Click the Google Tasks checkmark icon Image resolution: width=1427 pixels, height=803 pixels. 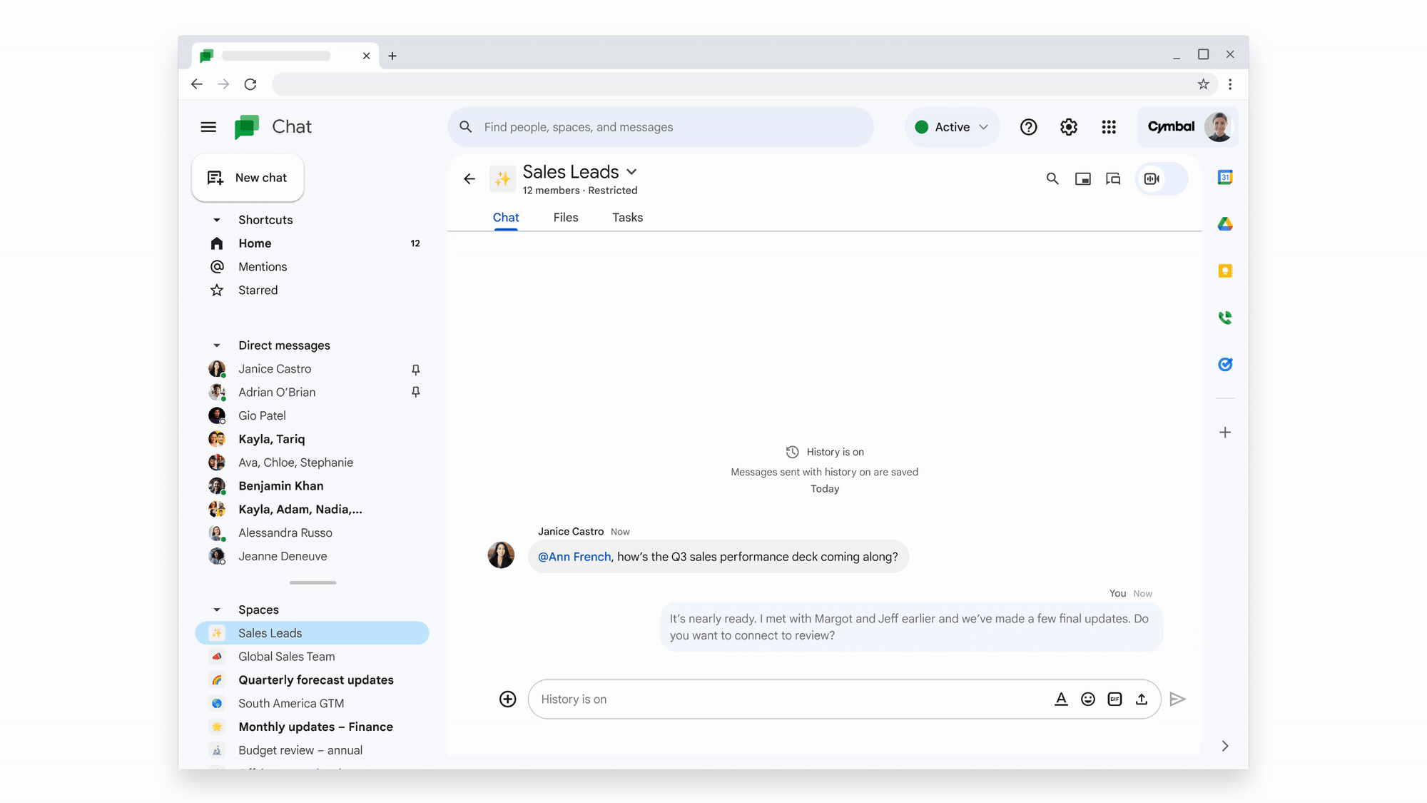coord(1225,365)
